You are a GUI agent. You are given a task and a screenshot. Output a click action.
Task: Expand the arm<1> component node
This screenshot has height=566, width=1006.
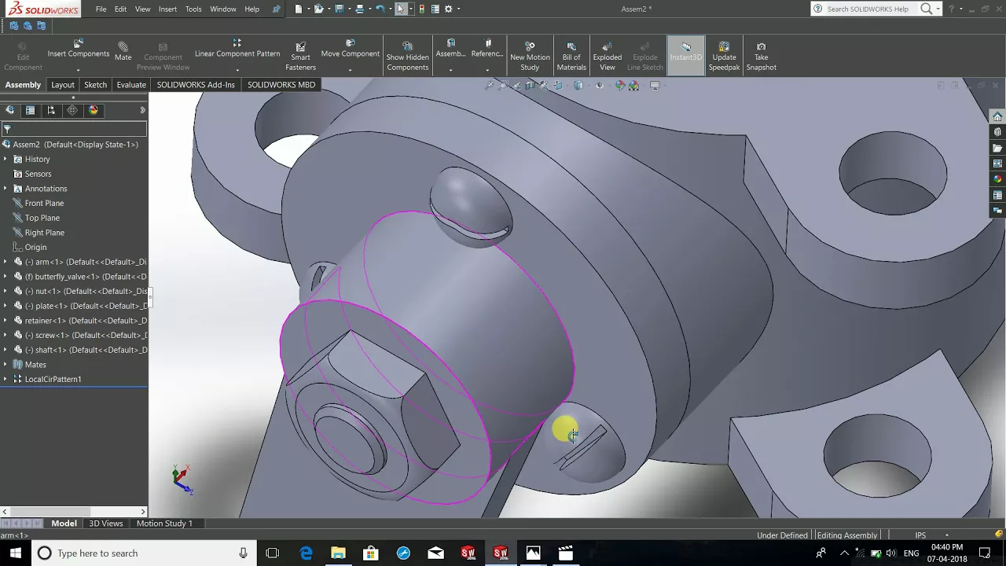pyautogui.click(x=6, y=262)
